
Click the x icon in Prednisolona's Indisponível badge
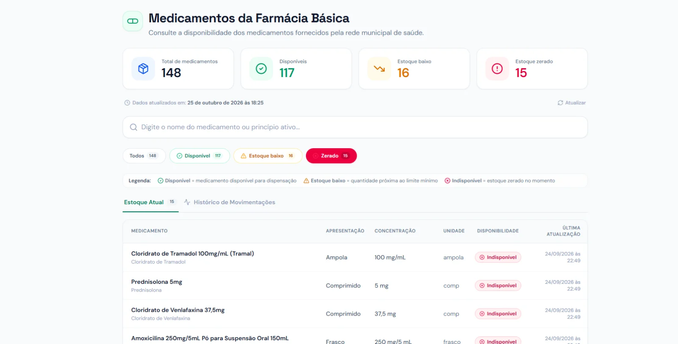tap(482, 286)
